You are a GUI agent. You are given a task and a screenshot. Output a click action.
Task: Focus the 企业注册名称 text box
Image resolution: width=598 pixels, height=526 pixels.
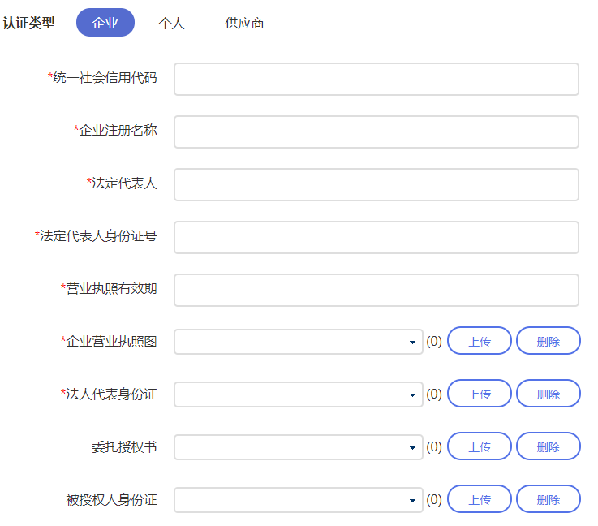[x=376, y=131]
